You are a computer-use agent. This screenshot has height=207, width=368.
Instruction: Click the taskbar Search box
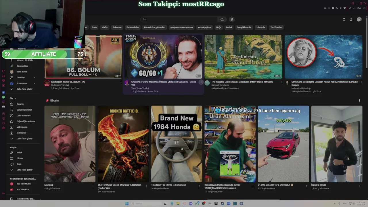[x=146, y=204]
